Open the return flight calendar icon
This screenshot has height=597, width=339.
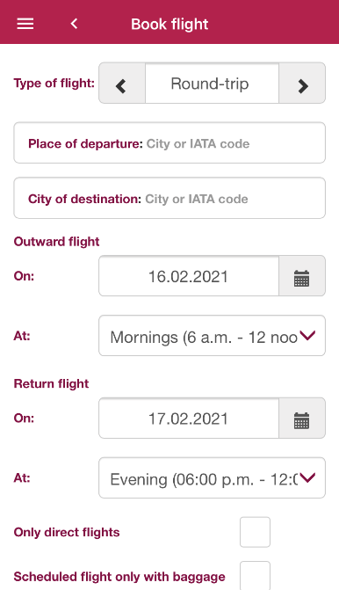click(302, 418)
